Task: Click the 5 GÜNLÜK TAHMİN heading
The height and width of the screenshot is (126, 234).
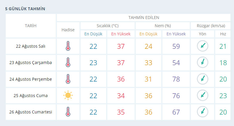Action: (25, 9)
